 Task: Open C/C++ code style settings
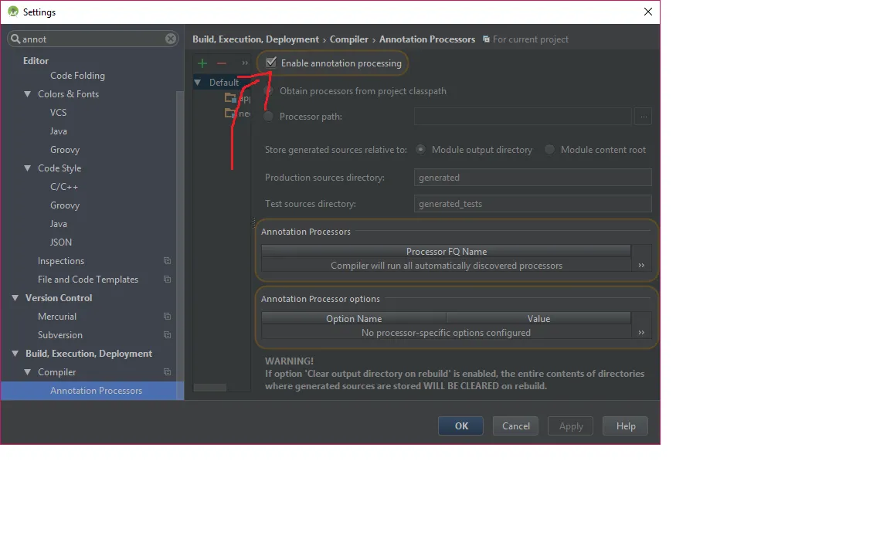click(x=64, y=187)
